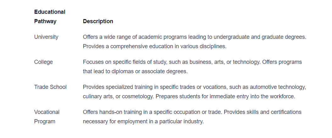Click the University description beginning 'Offers a wide range'

[195, 37]
